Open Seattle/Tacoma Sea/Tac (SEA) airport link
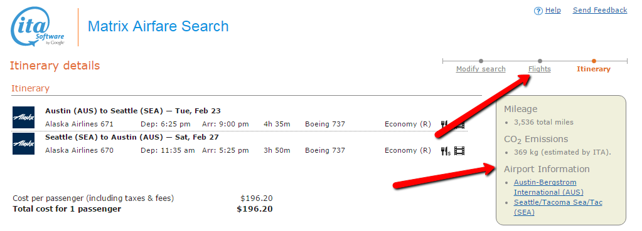 pos(558,207)
